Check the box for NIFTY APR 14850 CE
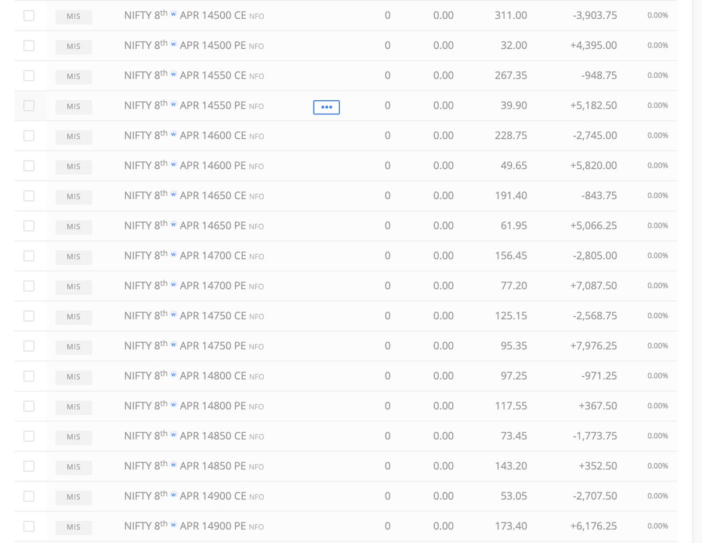Viewport: 702px width, 543px height. pos(29,436)
